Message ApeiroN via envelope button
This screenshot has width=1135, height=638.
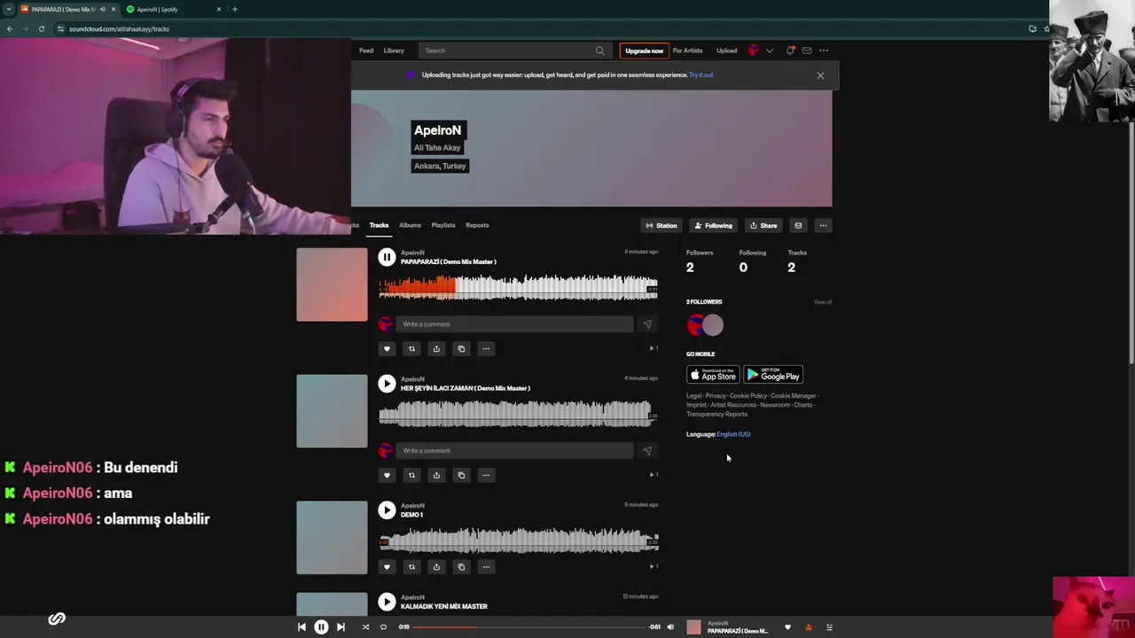click(x=798, y=226)
